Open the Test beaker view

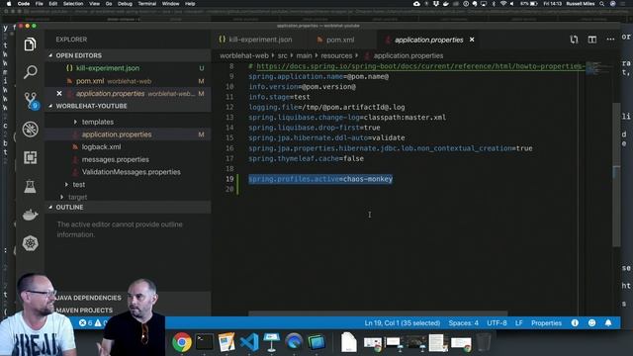point(30,186)
